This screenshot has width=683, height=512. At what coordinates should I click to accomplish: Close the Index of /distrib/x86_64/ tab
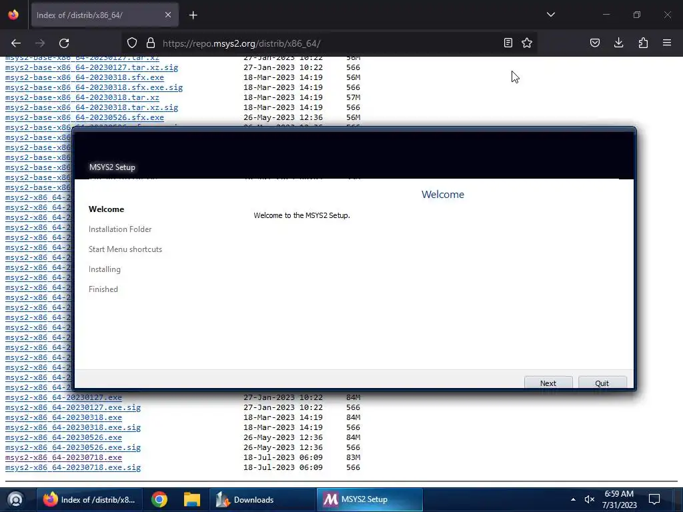168,15
